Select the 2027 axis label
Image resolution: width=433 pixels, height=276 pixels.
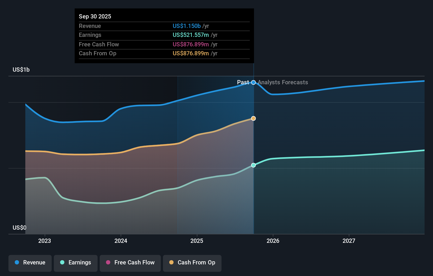349,241
